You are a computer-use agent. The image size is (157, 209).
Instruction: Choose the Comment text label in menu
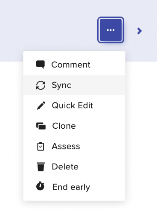[71, 65]
